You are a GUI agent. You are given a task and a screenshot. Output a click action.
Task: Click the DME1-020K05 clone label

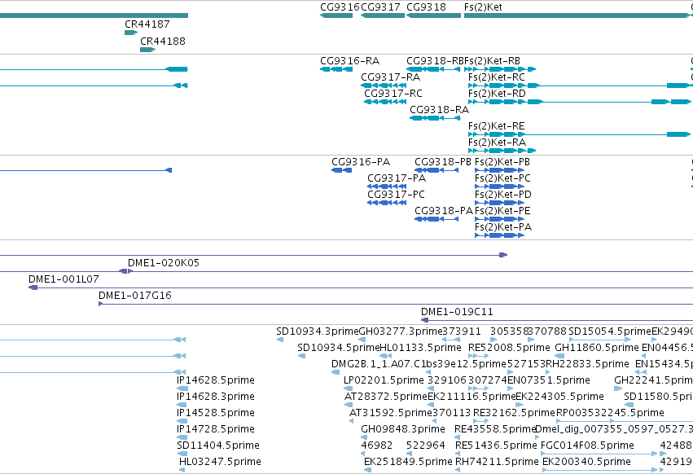(164, 262)
